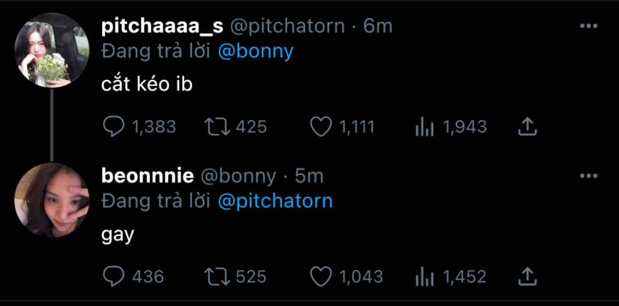Open more options for beonnnie tweet

tap(588, 176)
